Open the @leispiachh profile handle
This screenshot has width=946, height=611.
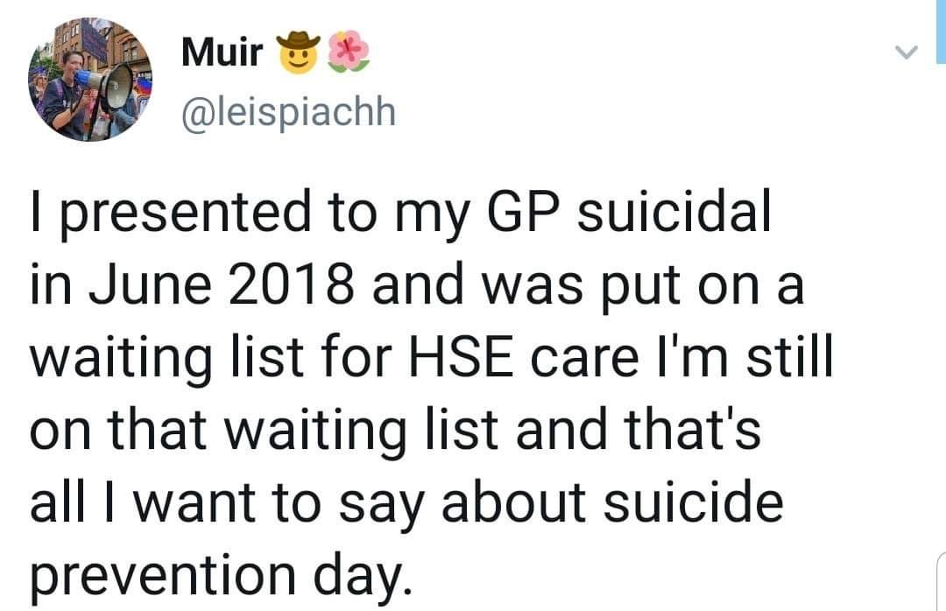pyautogui.click(x=289, y=111)
